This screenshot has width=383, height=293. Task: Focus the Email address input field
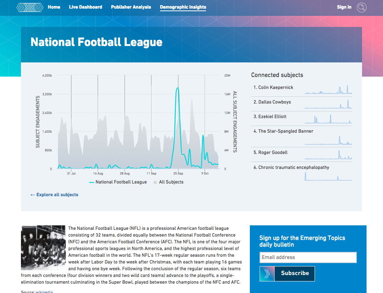(308, 257)
